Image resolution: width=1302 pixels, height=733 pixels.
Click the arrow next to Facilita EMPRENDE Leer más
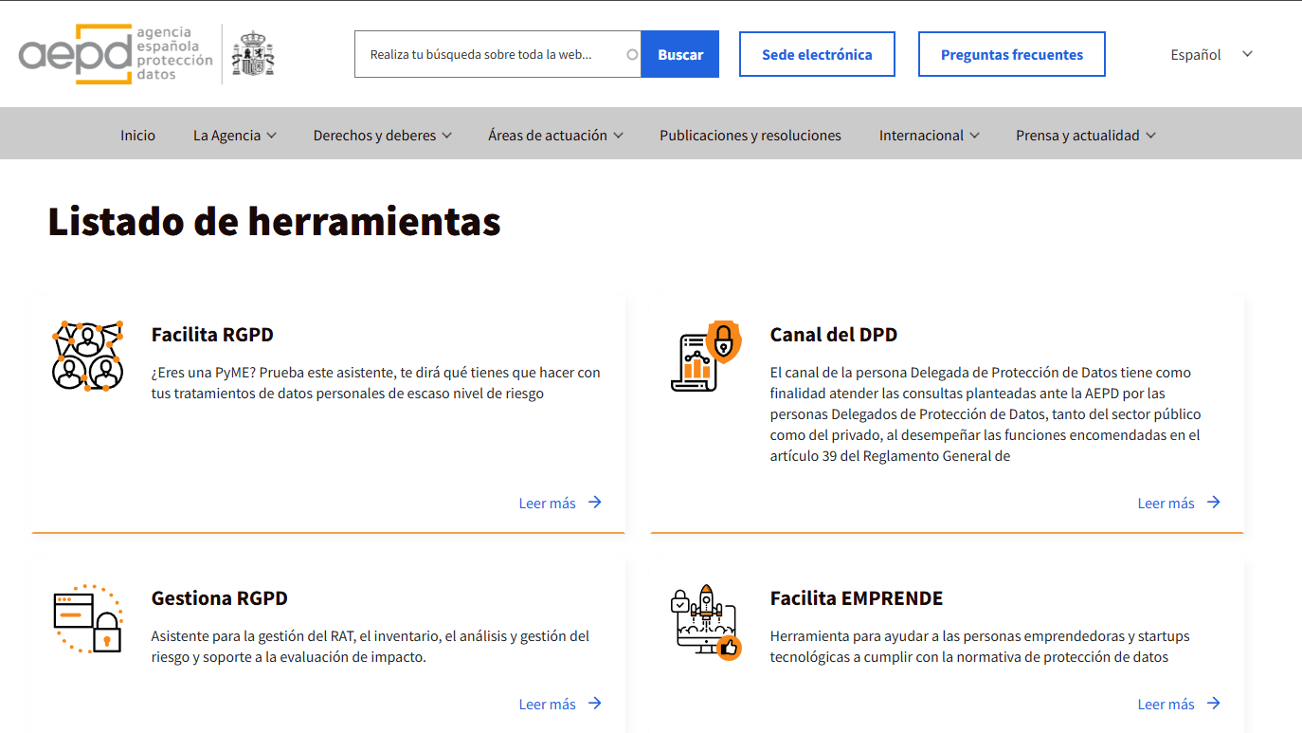click(x=1214, y=704)
